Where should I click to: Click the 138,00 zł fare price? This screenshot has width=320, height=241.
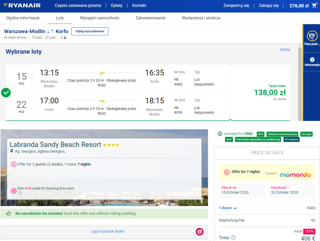(x=270, y=93)
